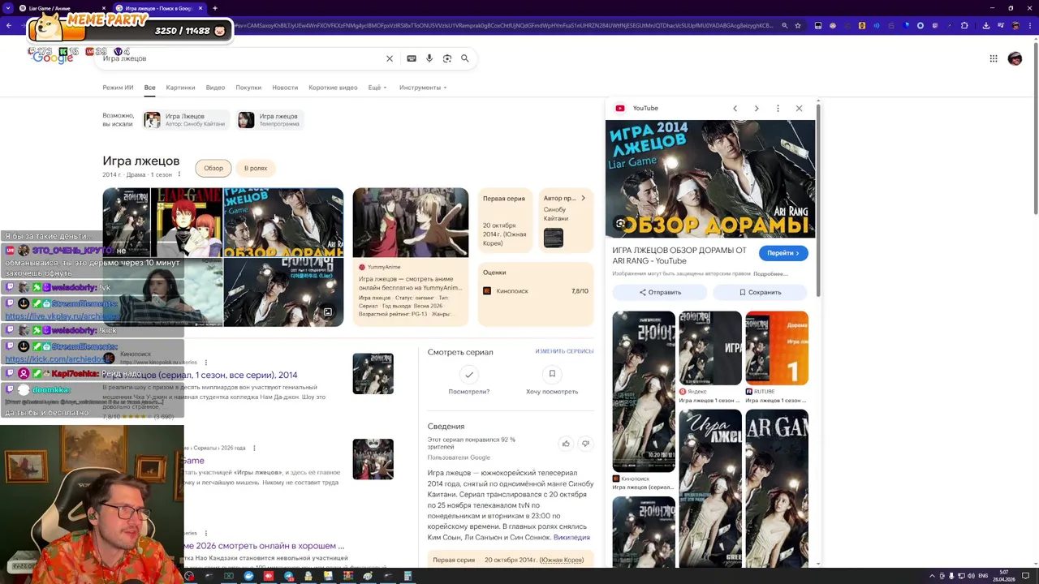Open three-dot menu of the Кинопоиск result
Screen dimensions: 1039x584
click(206, 362)
